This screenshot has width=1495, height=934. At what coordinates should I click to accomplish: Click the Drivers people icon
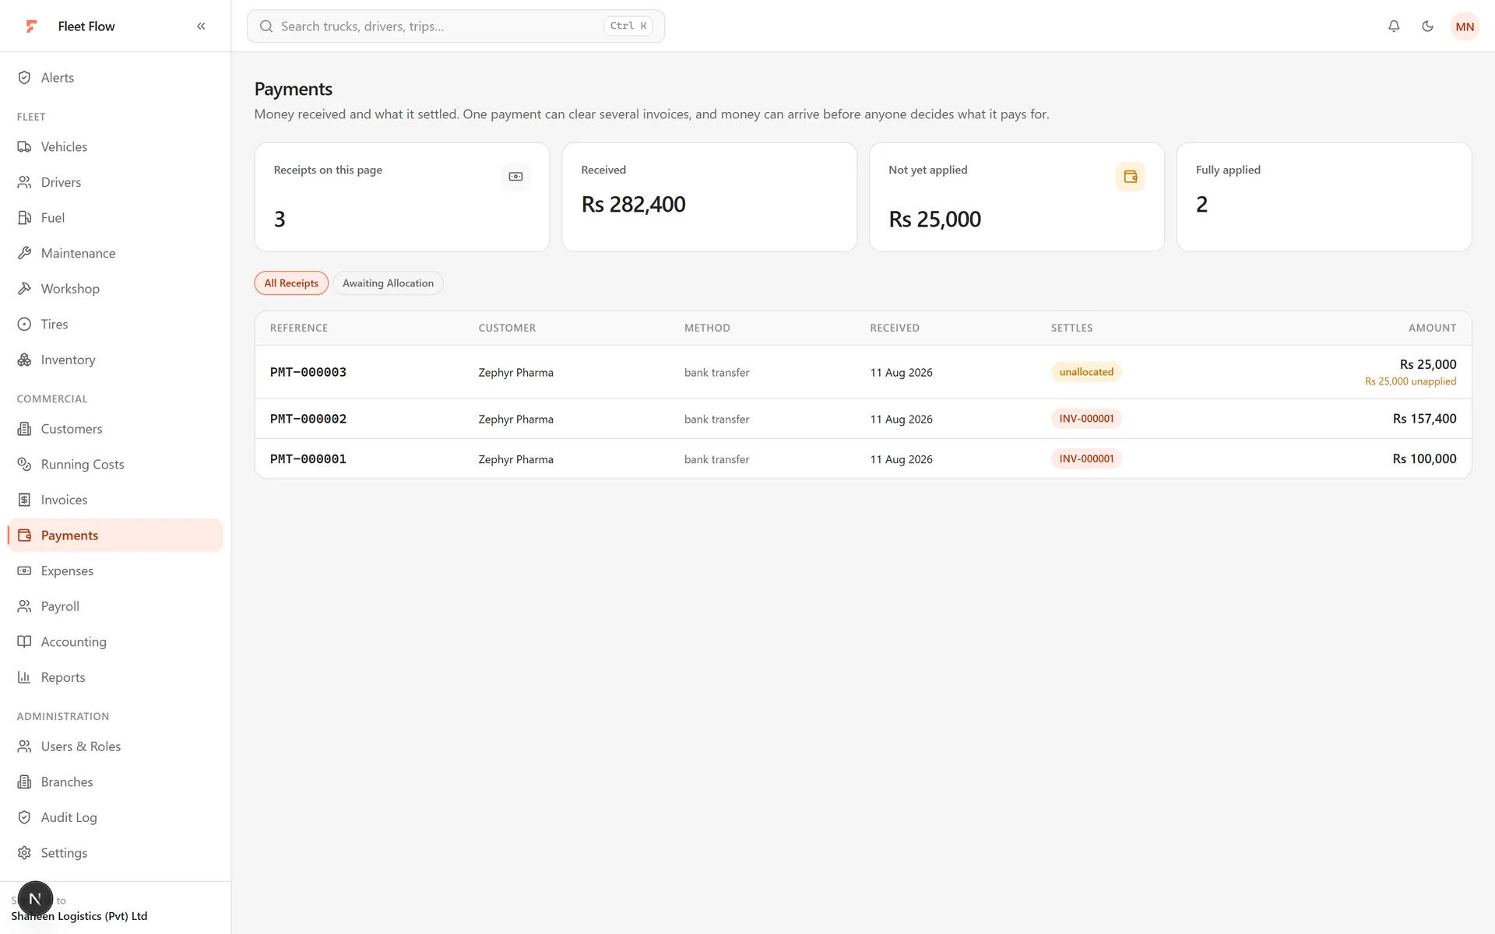tap(24, 182)
